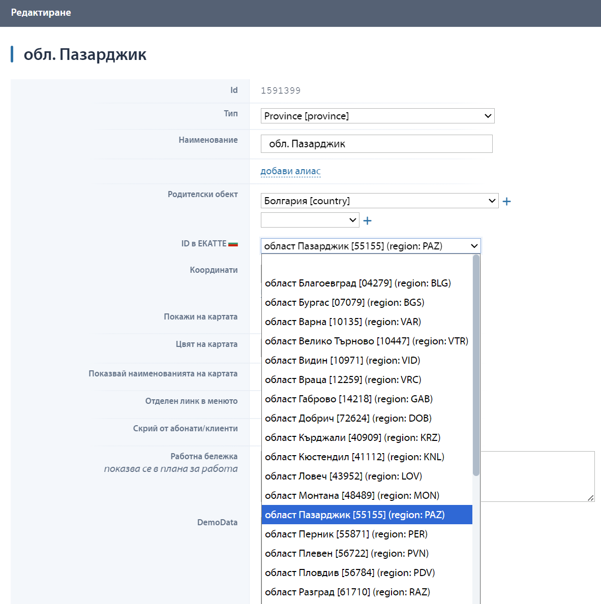Click the добави алиас link
The image size is (601, 604).
[x=290, y=171]
